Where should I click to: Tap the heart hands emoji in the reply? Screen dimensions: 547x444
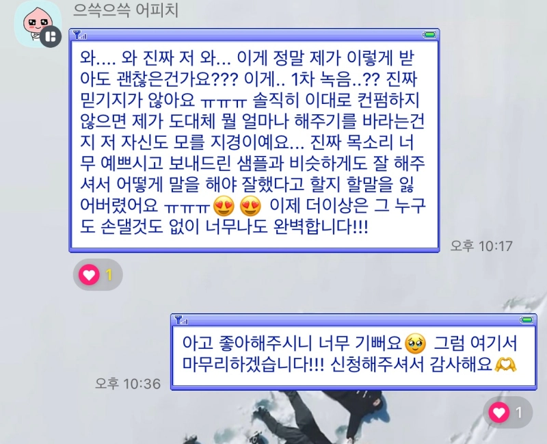point(505,364)
